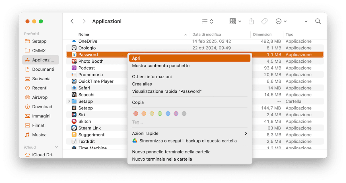The image size is (346, 183).
Task: Open the group-by grid dropdown
Action: coord(235,21)
